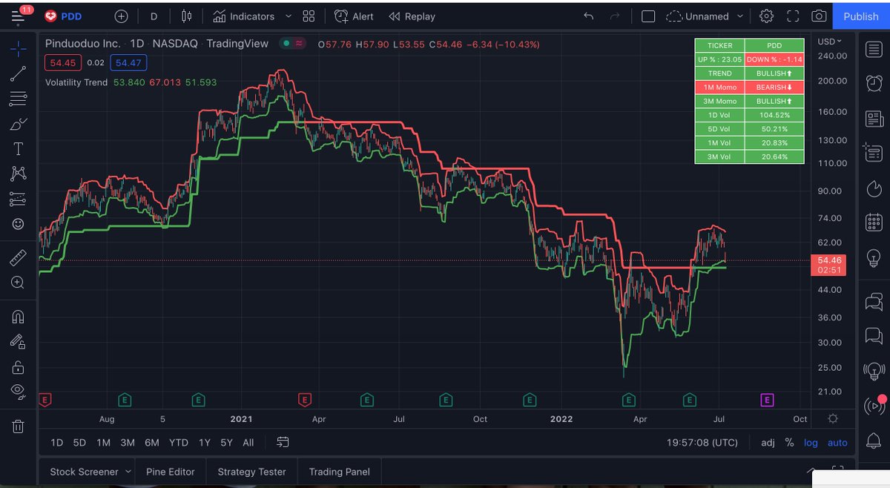The height and width of the screenshot is (488, 890).
Task: Toggle log scale
Action: (x=811, y=443)
